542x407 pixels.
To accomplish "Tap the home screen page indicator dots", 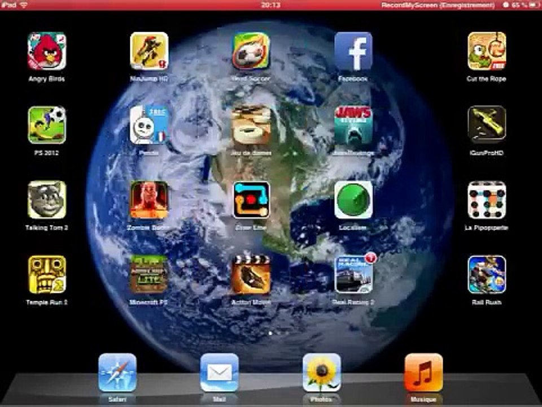I will point(278,333).
